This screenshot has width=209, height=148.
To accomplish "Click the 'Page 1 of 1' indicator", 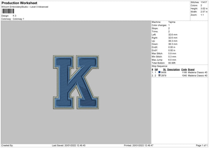I will 202,146.
